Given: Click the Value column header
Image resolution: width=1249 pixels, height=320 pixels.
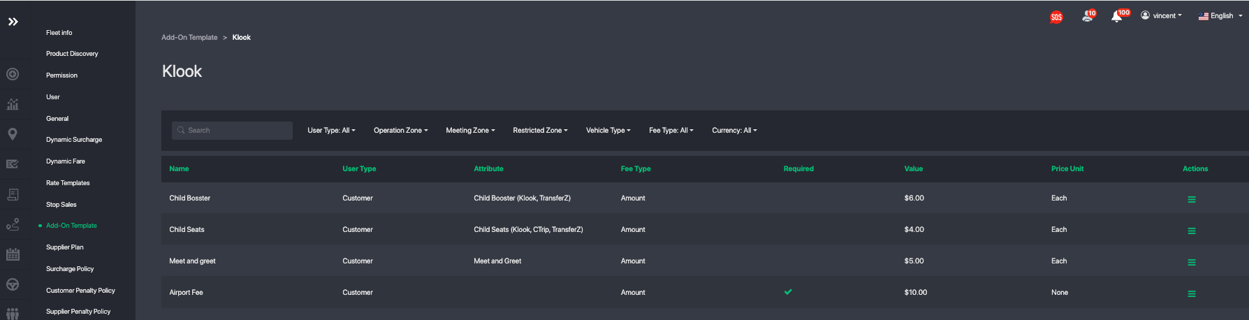Looking at the screenshot, I should (914, 168).
